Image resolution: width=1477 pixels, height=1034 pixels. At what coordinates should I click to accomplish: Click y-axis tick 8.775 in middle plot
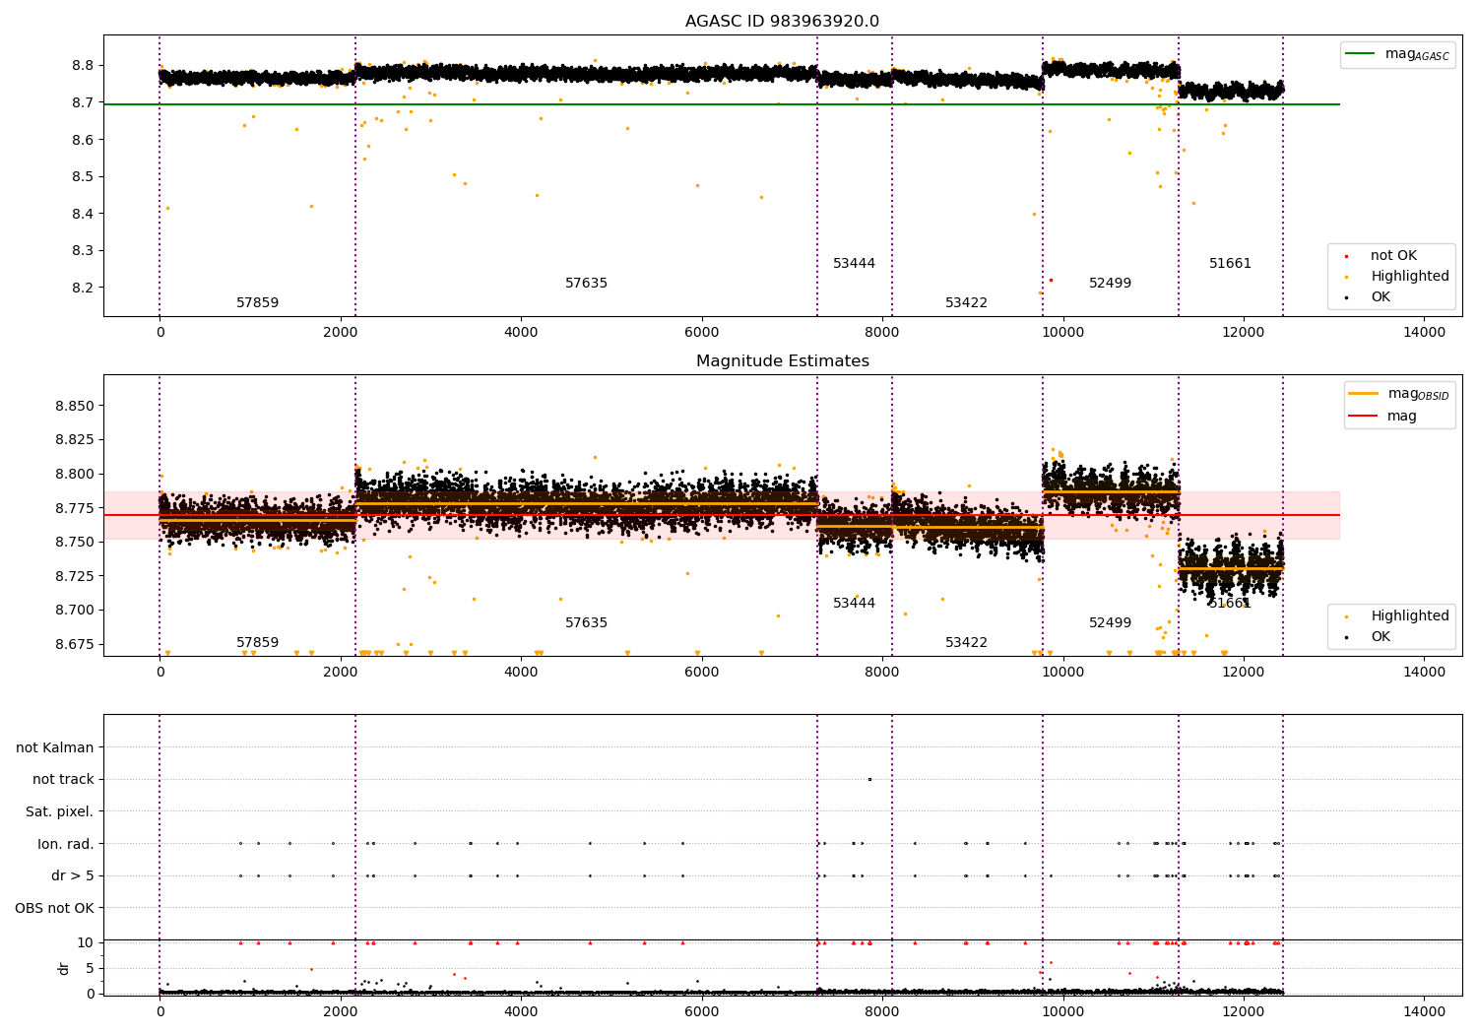point(75,508)
